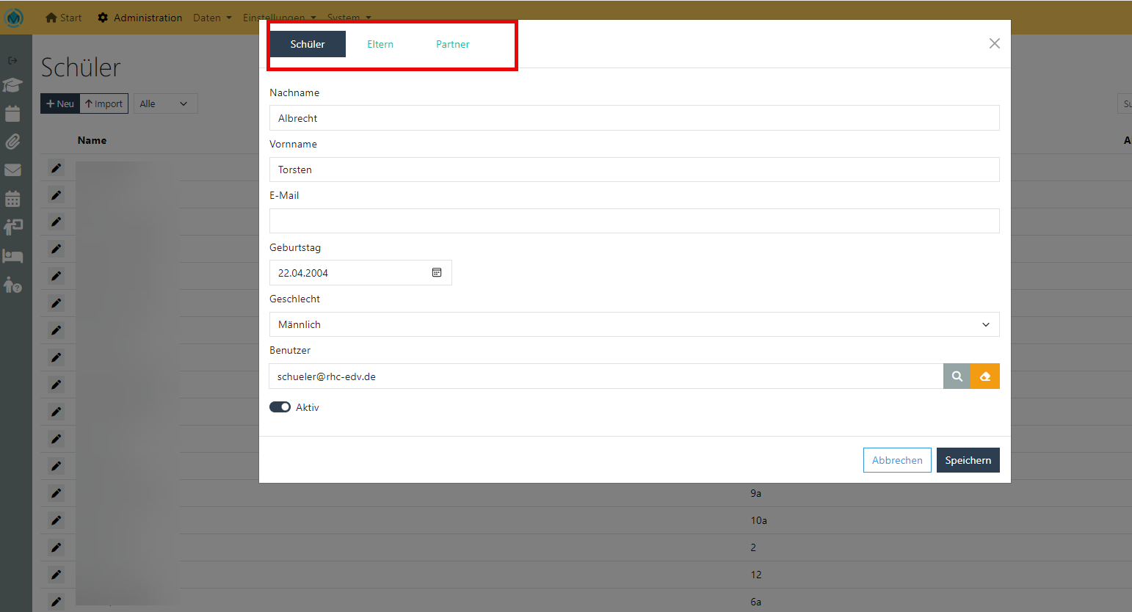The width and height of the screenshot is (1132, 612).
Task: Switch to the Partner tab
Action: click(453, 44)
